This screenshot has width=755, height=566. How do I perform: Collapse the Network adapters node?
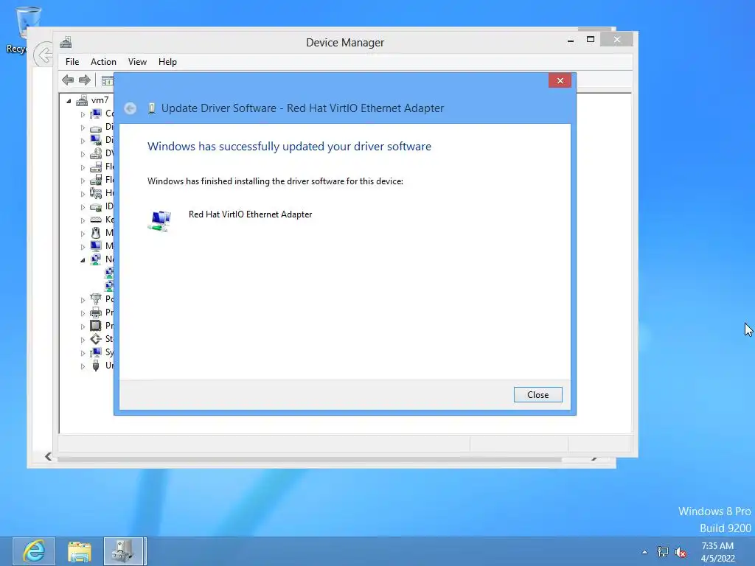point(83,260)
